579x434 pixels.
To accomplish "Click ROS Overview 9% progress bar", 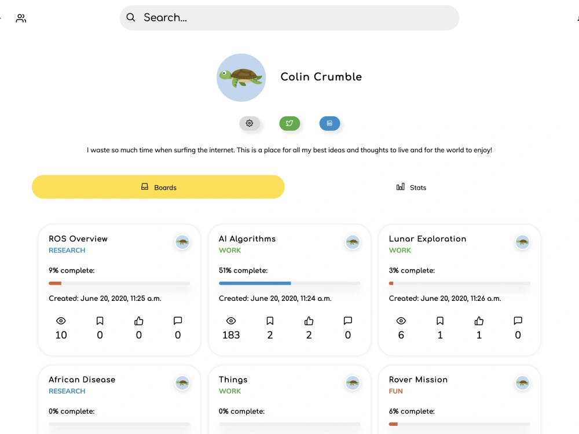I will click(119, 283).
